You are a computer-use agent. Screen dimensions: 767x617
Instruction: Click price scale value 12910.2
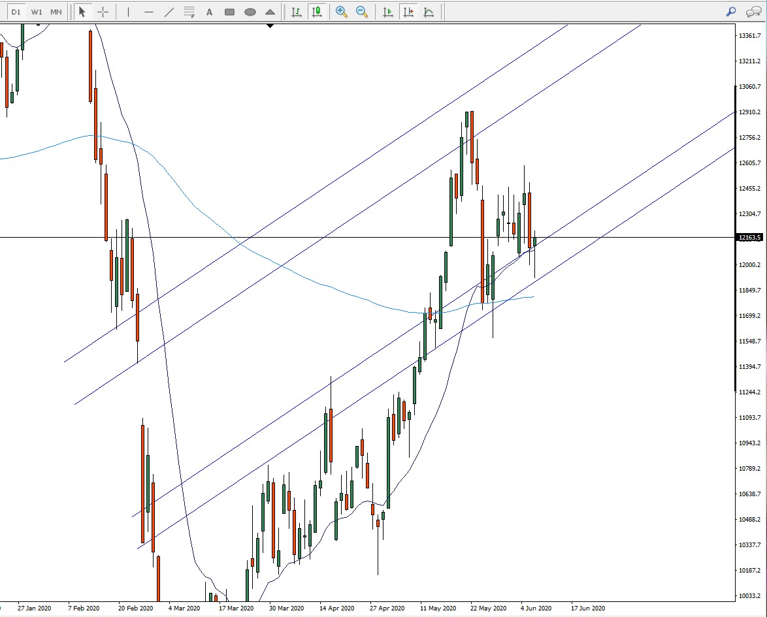[750, 112]
